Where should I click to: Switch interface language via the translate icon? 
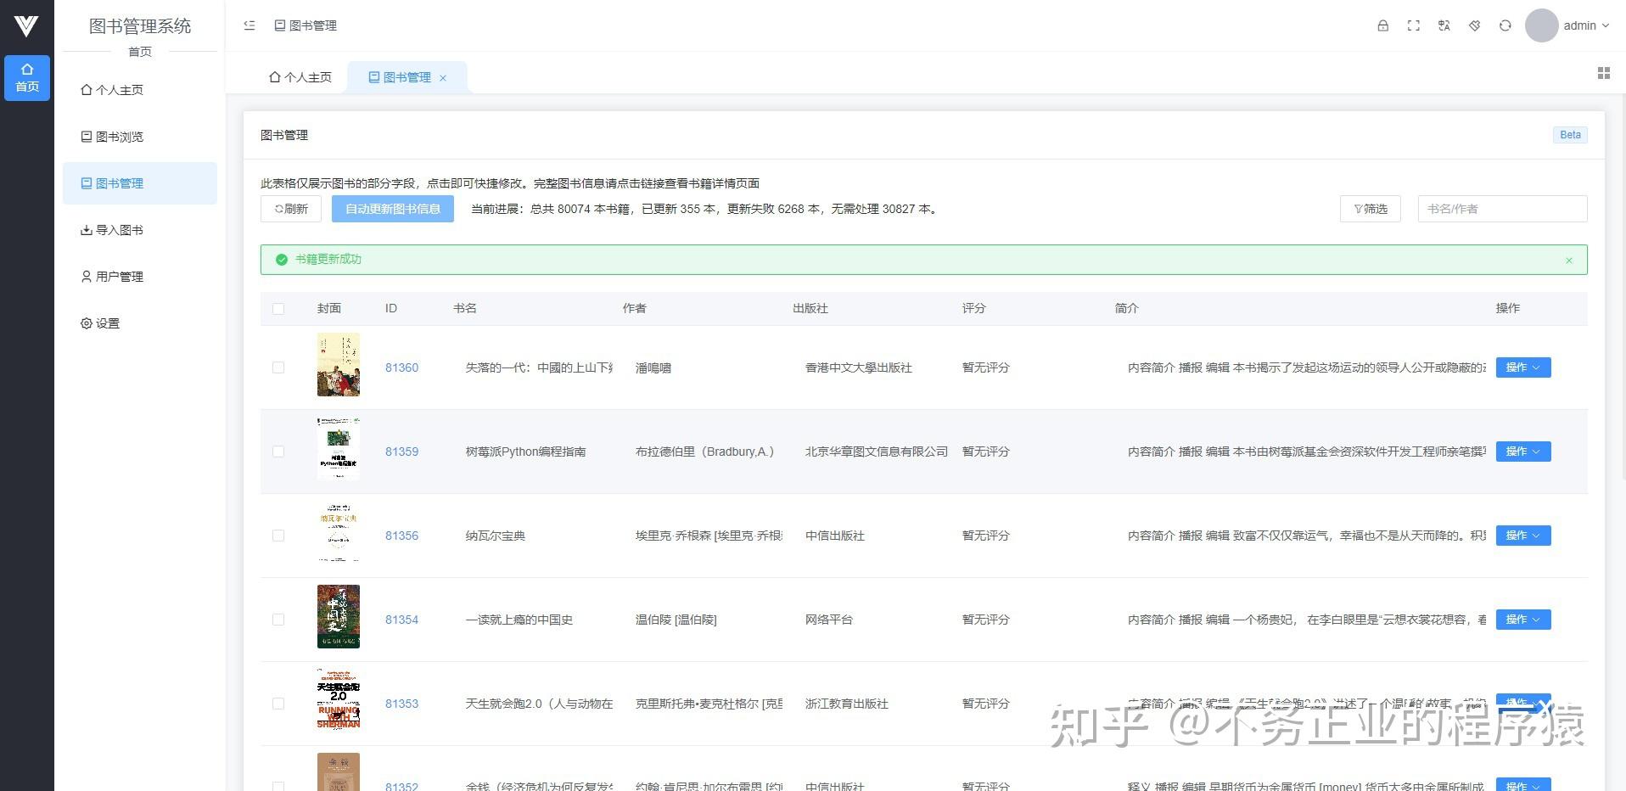point(1444,25)
